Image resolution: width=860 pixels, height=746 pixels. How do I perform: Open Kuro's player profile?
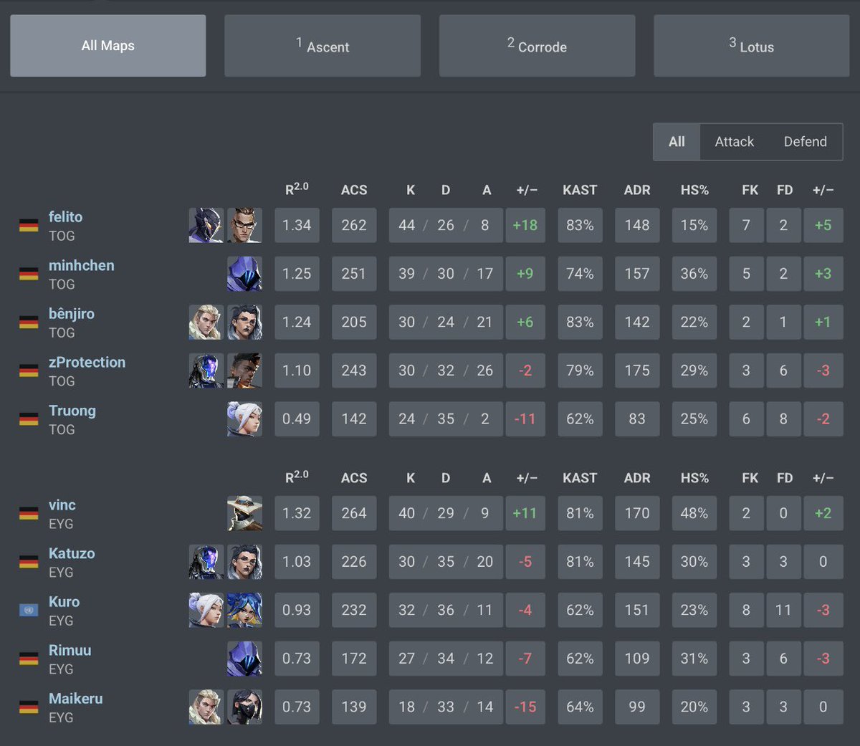(64, 601)
